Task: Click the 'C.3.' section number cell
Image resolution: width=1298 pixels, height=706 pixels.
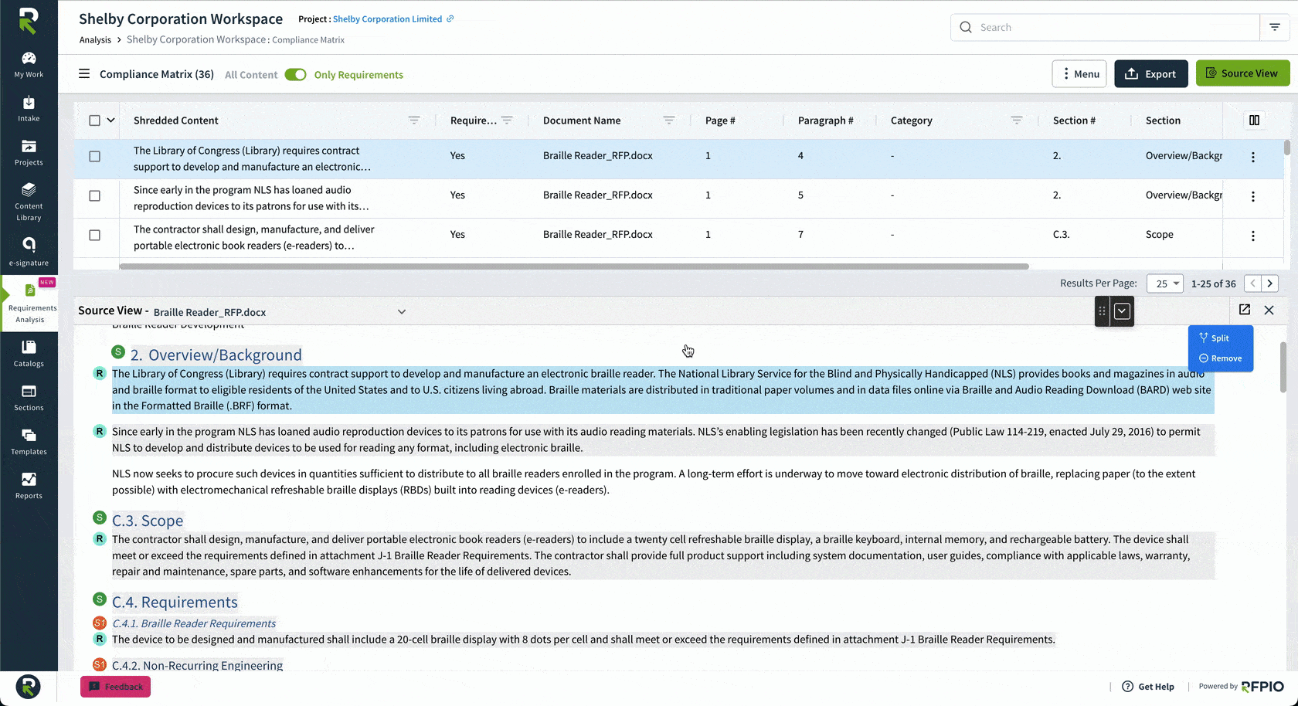Action: pyautogui.click(x=1062, y=235)
